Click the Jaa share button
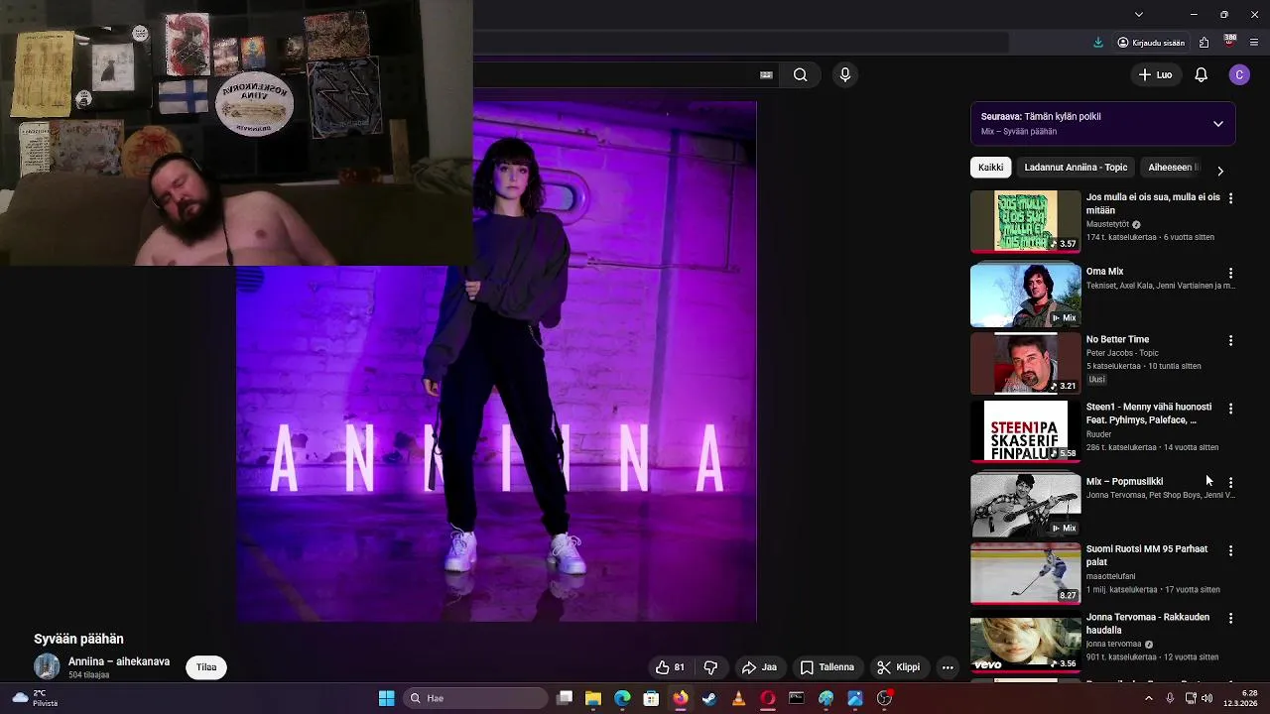This screenshot has height=714, width=1270. coord(760,667)
